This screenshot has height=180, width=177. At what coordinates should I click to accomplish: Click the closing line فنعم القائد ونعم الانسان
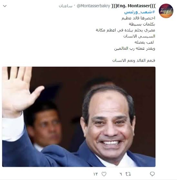[x=134, y=61]
